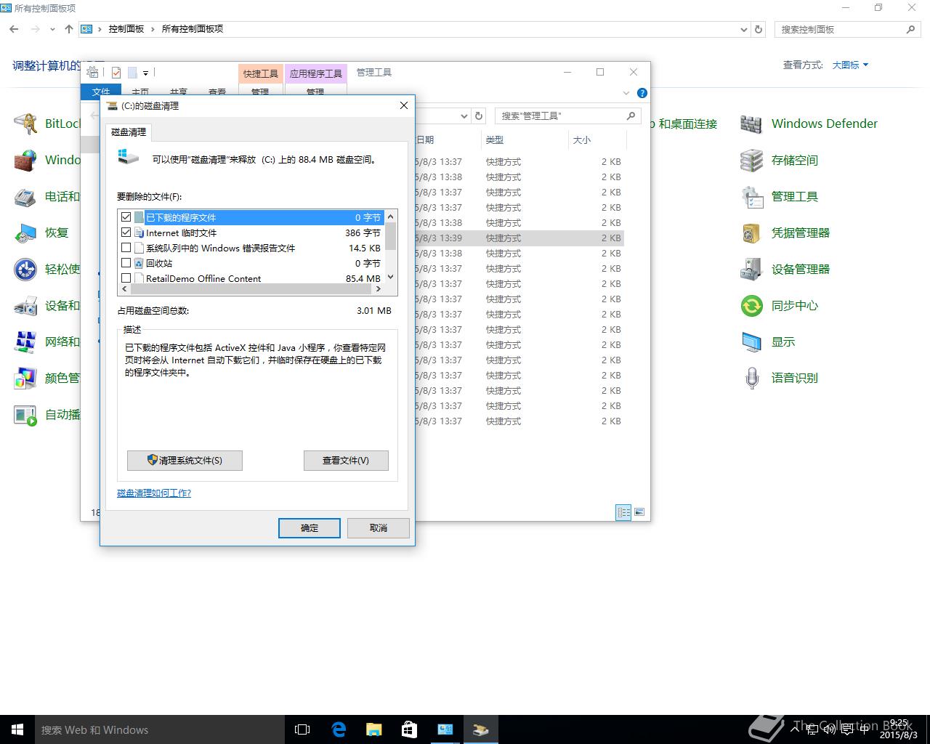Open File Explorer from the taskbar
The image size is (930, 744).
(373, 729)
